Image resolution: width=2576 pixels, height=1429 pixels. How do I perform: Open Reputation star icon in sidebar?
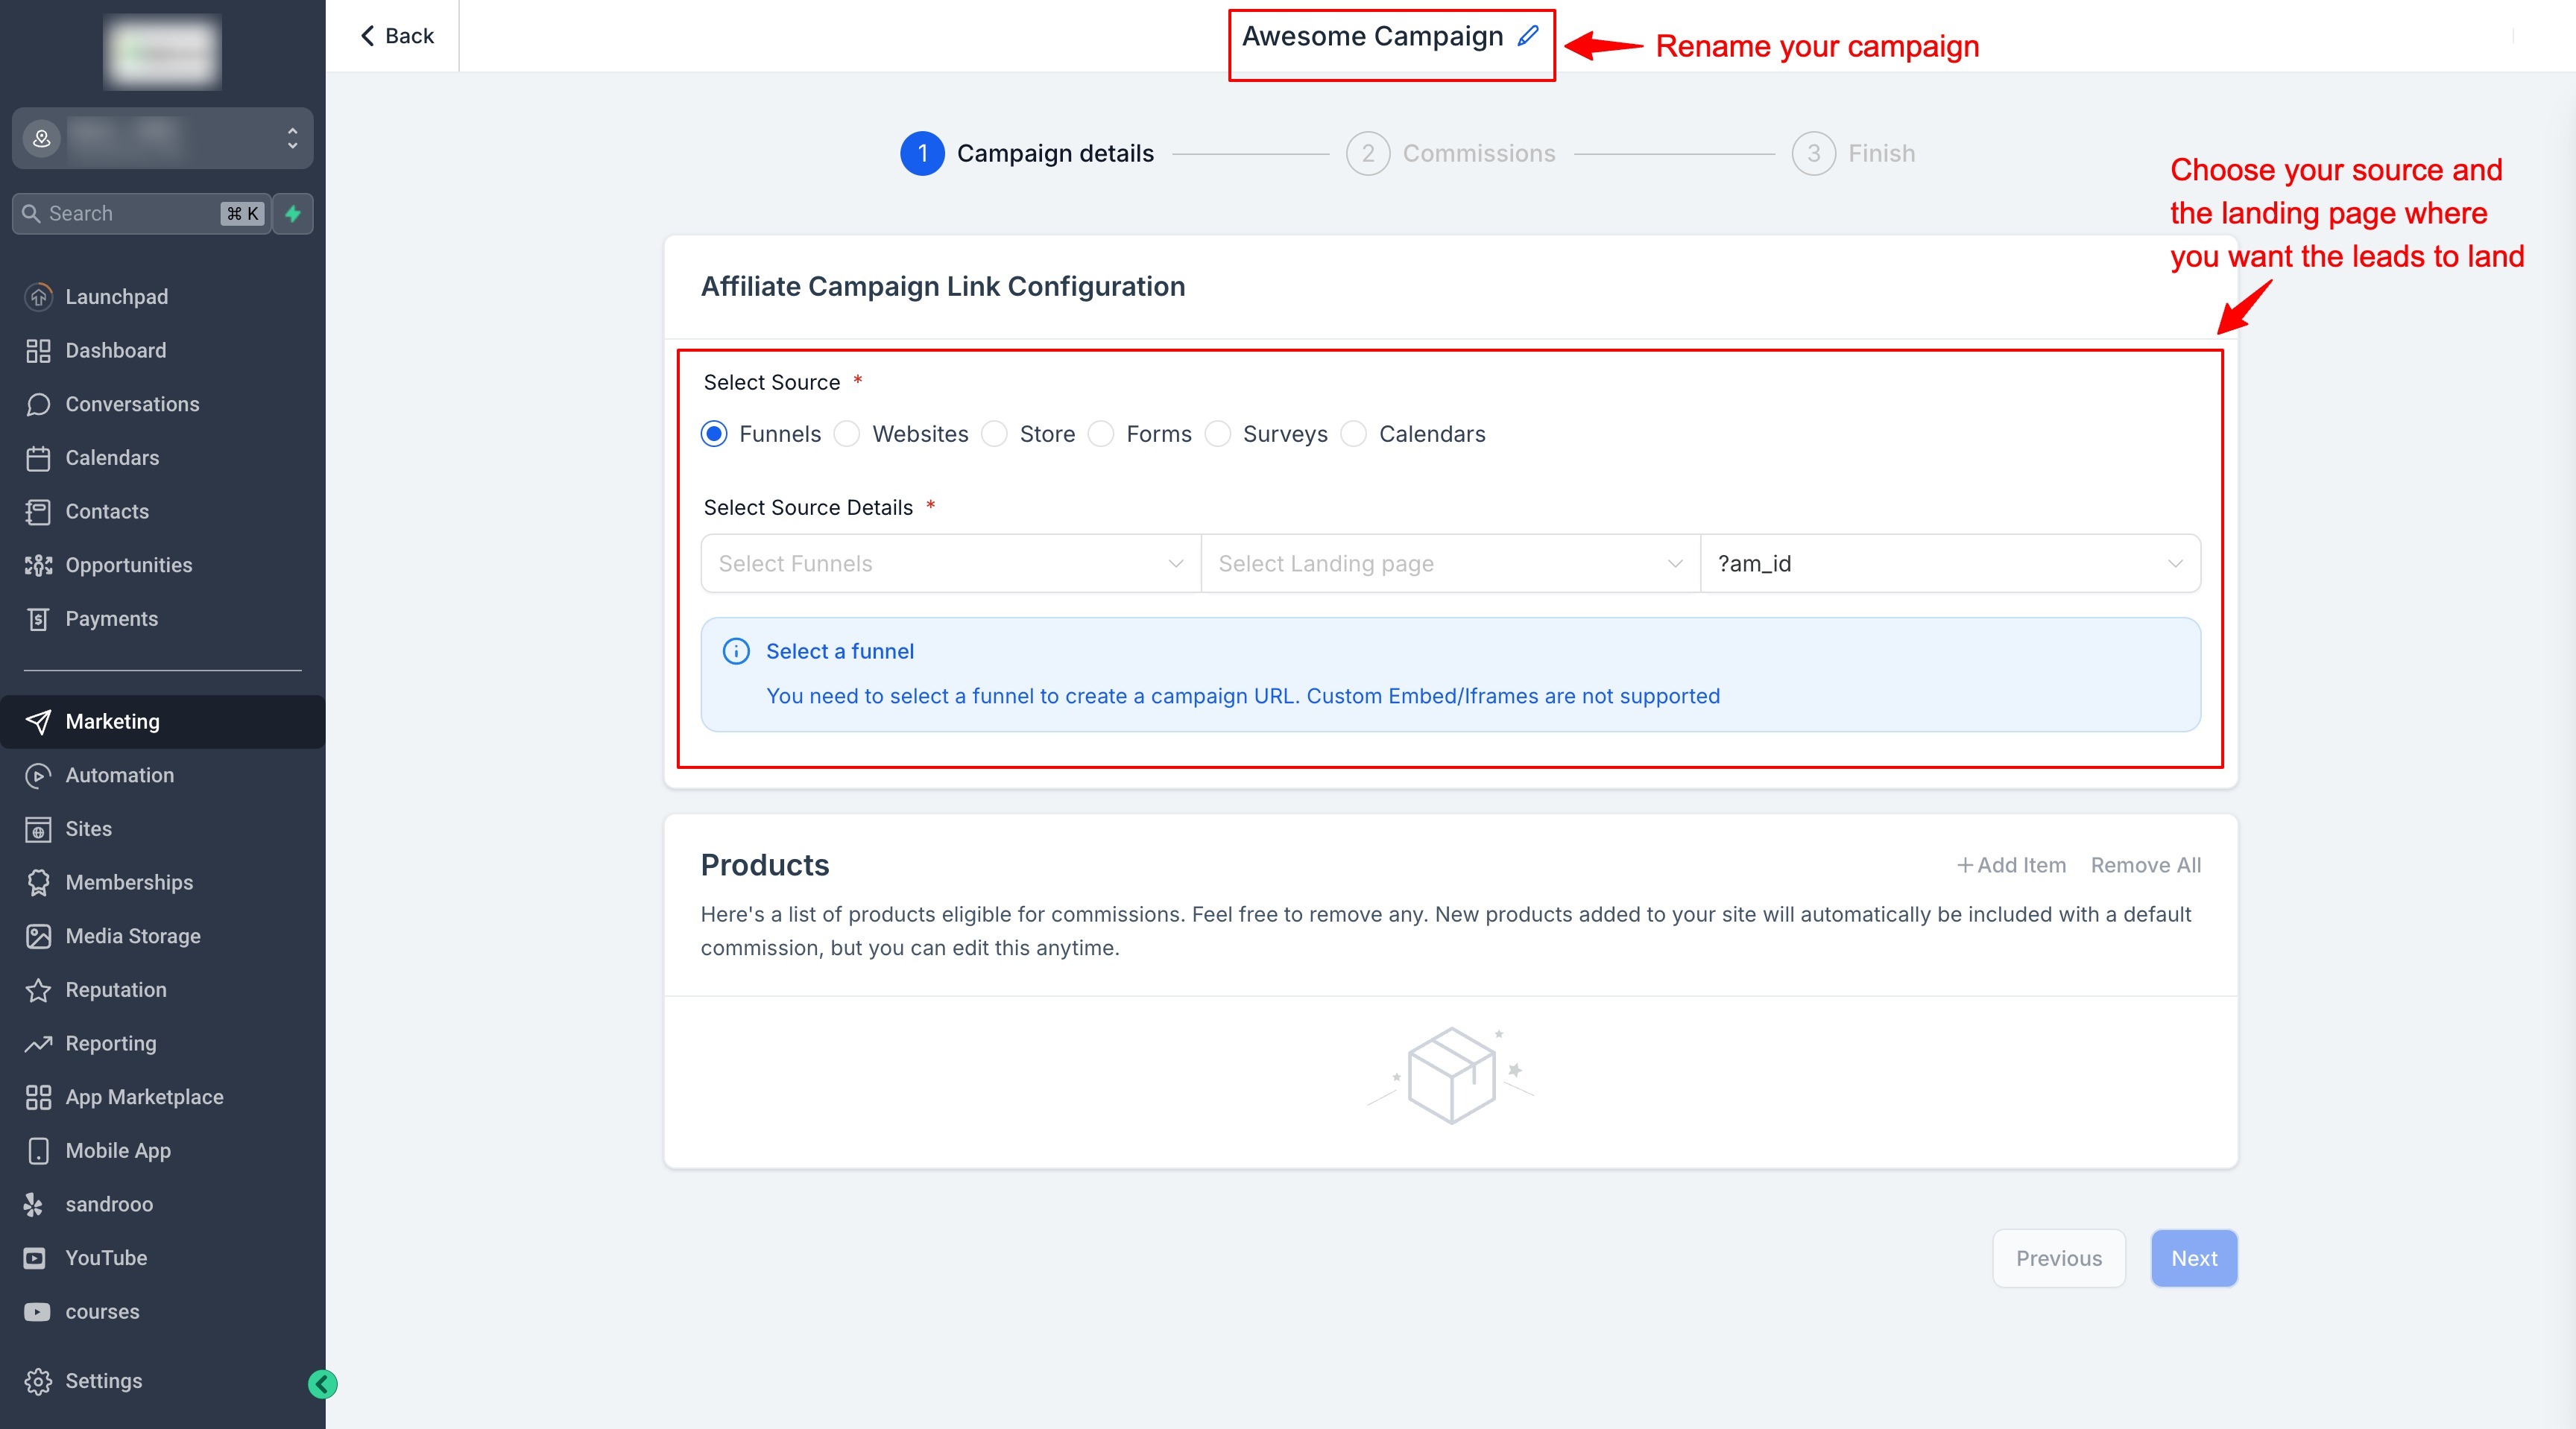(x=38, y=989)
